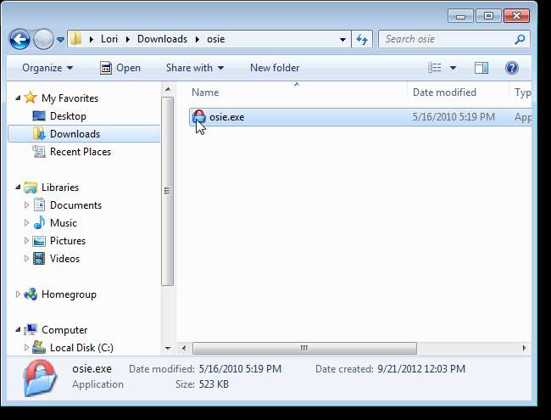Create a New folder
This screenshot has width=551, height=420.
[x=275, y=68]
